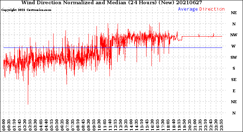Select the 08:45 time axis label
This screenshot has height=132, width=243.
click(x=83, y=125)
